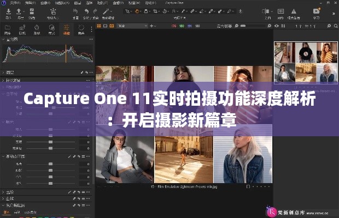Screen dimensions: 339x218
Task: Open the Before/After dropdown arrow
Action: point(272,11)
